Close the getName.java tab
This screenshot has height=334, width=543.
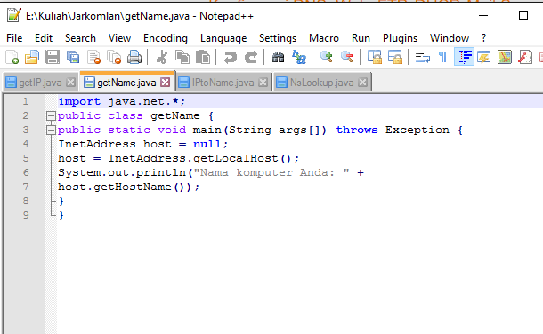pyautogui.click(x=166, y=83)
